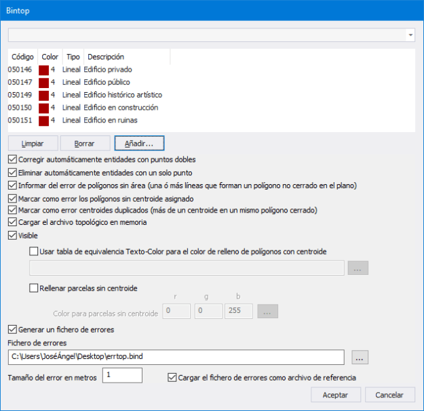Click the Código column header
Image resolution: width=424 pixels, height=411 pixels.
coord(22,57)
